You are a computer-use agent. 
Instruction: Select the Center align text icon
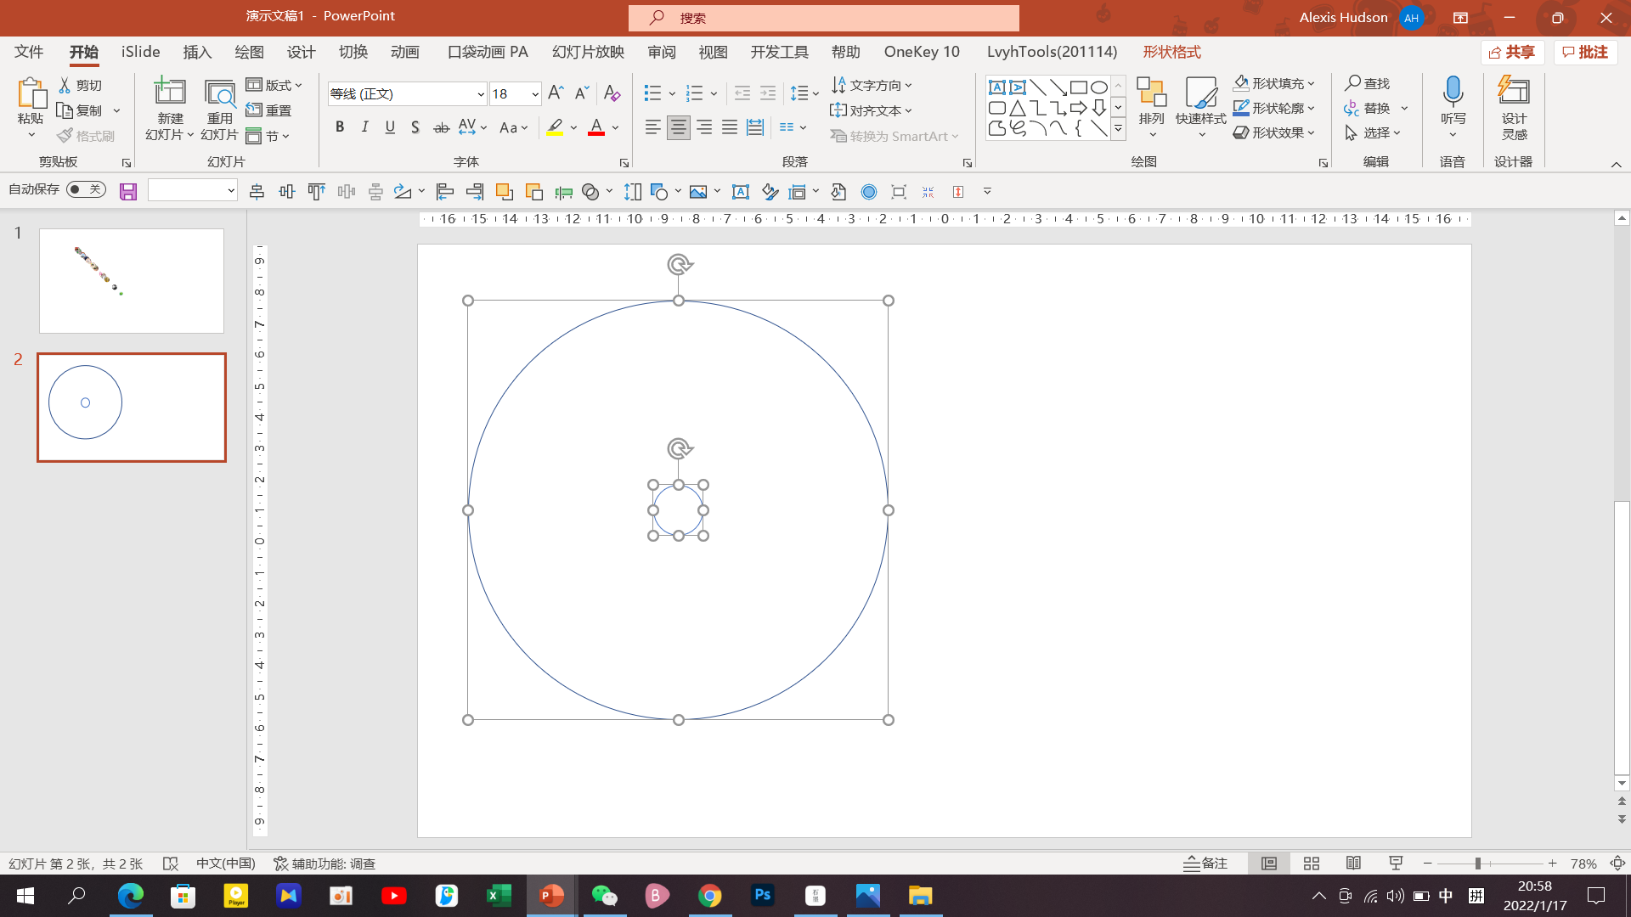tap(678, 127)
